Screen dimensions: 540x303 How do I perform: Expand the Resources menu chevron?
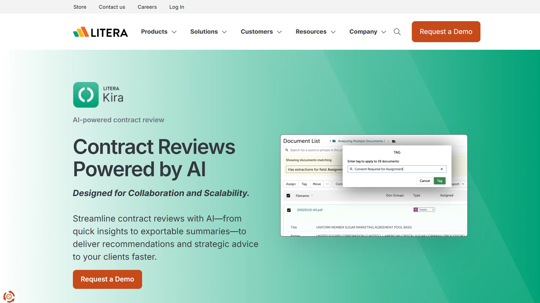click(333, 32)
